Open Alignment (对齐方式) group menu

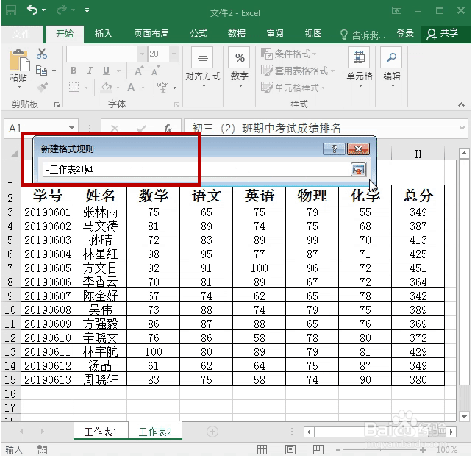click(x=203, y=67)
